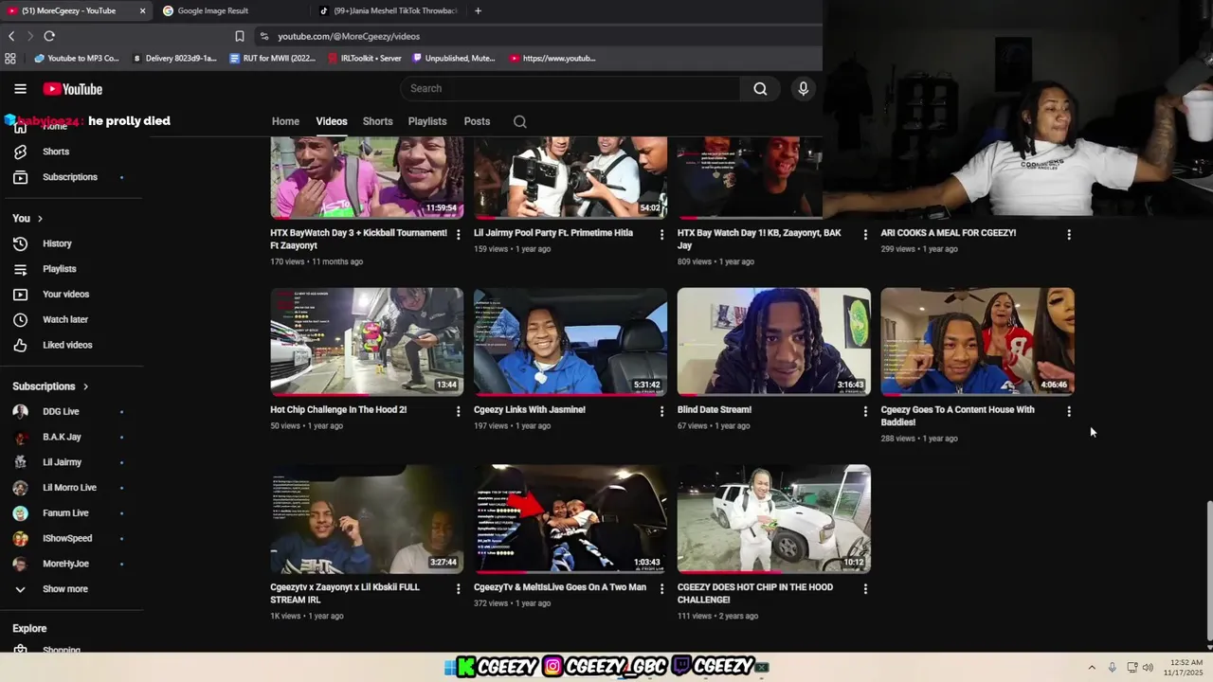This screenshot has height=682, width=1213.
Task: Open browser apps grid icon
Action: [x=10, y=58]
